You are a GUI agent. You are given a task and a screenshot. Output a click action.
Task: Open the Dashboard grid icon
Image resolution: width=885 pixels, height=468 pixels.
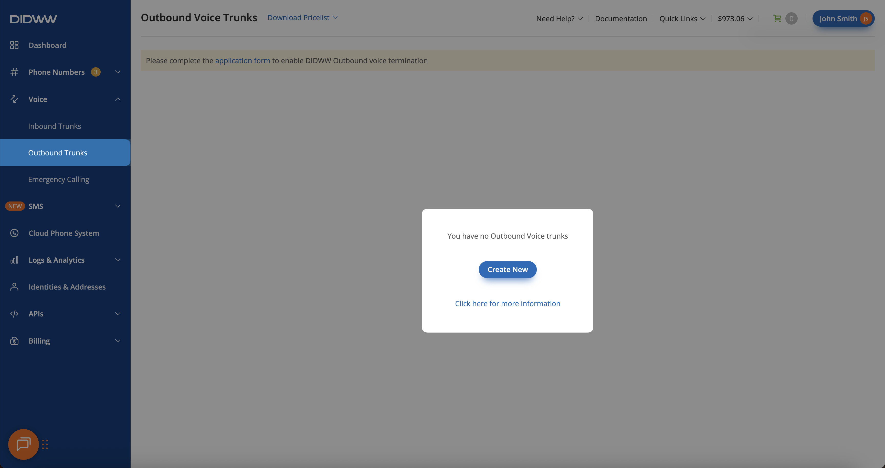coord(14,45)
